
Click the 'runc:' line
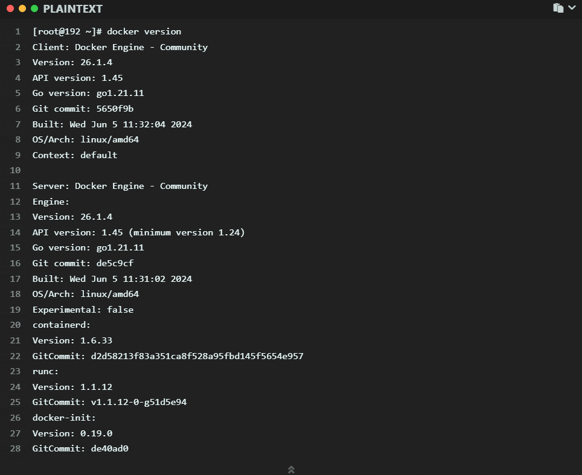click(45, 371)
